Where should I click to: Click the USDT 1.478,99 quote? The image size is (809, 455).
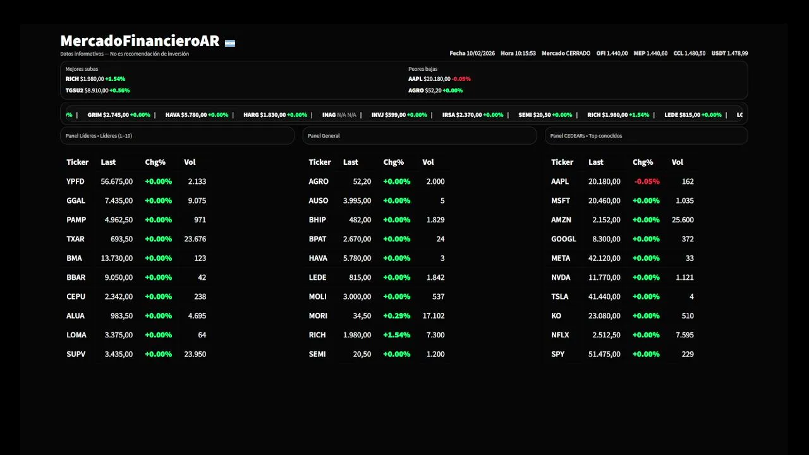point(729,54)
